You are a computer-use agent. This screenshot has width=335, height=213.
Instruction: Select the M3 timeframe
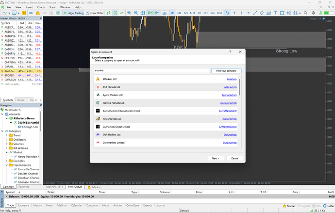pos(179,13)
